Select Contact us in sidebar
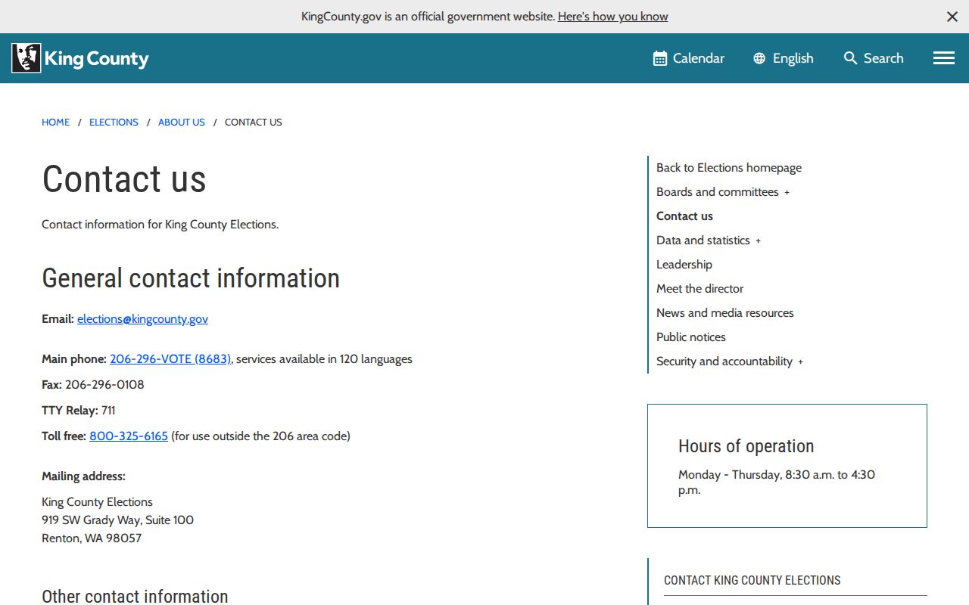 [684, 216]
